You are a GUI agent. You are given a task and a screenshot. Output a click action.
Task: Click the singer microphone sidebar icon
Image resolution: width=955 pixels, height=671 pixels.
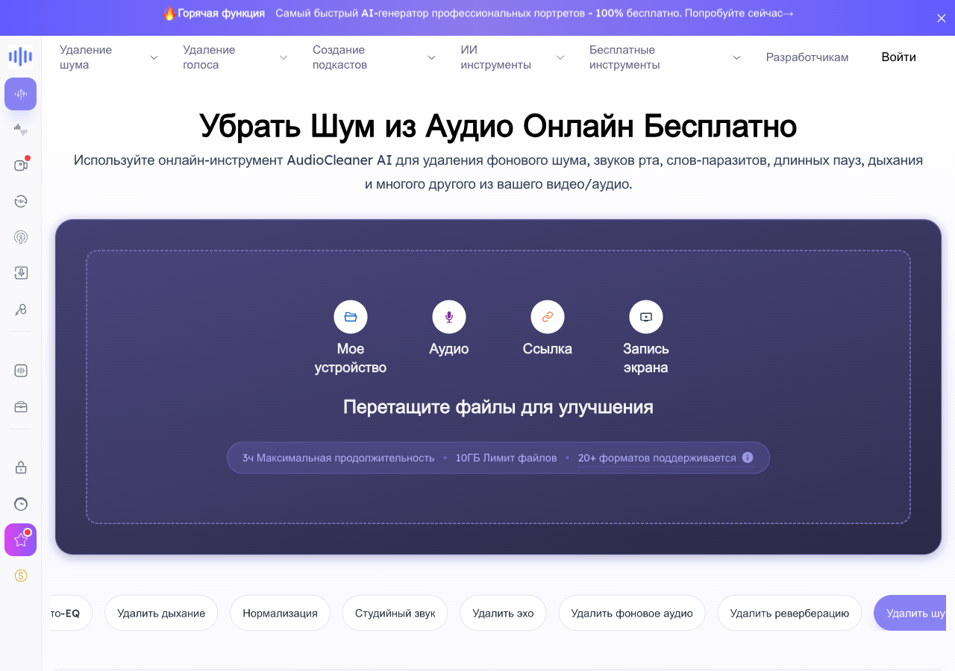[x=21, y=309]
